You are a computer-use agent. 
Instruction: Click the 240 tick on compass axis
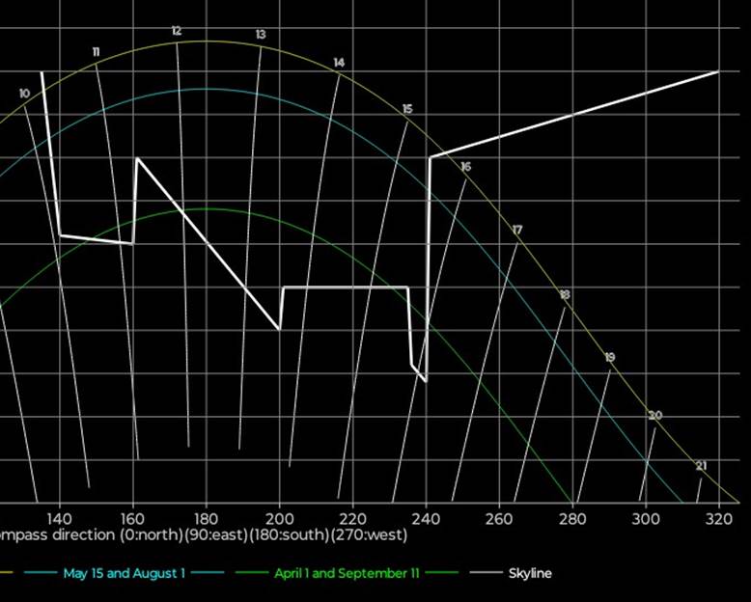[x=425, y=517]
